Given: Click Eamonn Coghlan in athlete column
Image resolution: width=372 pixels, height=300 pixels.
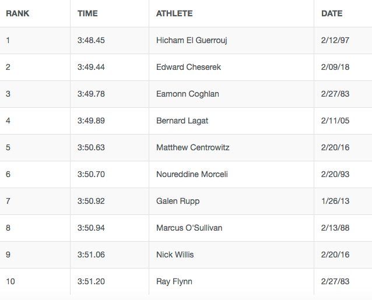Looking at the screenshot, I should [x=187, y=94].
